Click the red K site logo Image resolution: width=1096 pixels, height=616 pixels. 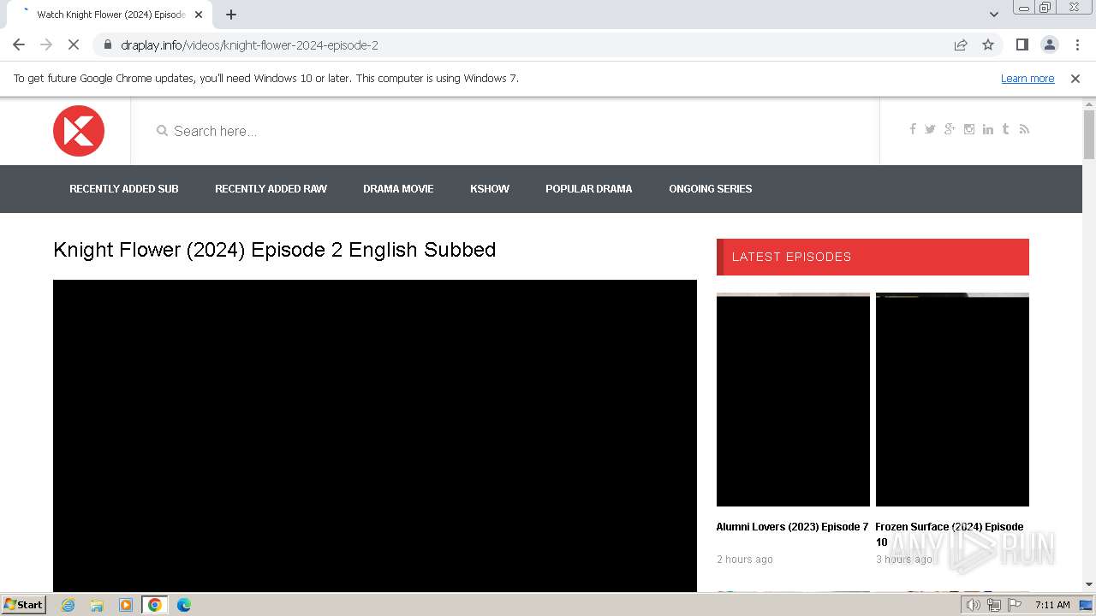pyautogui.click(x=79, y=131)
